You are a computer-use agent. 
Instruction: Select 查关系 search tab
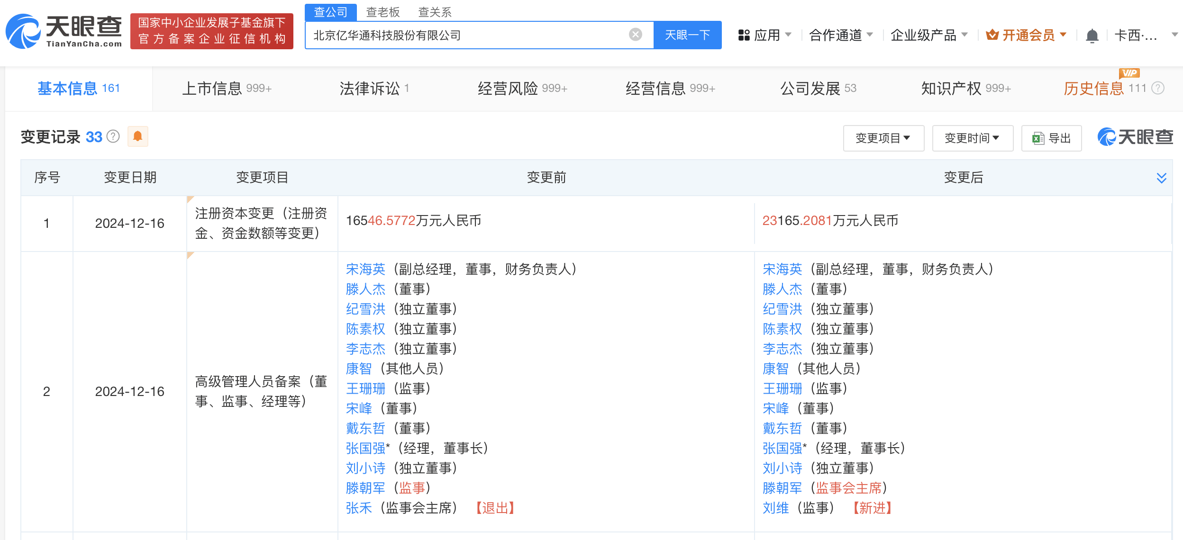pyautogui.click(x=435, y=12)
